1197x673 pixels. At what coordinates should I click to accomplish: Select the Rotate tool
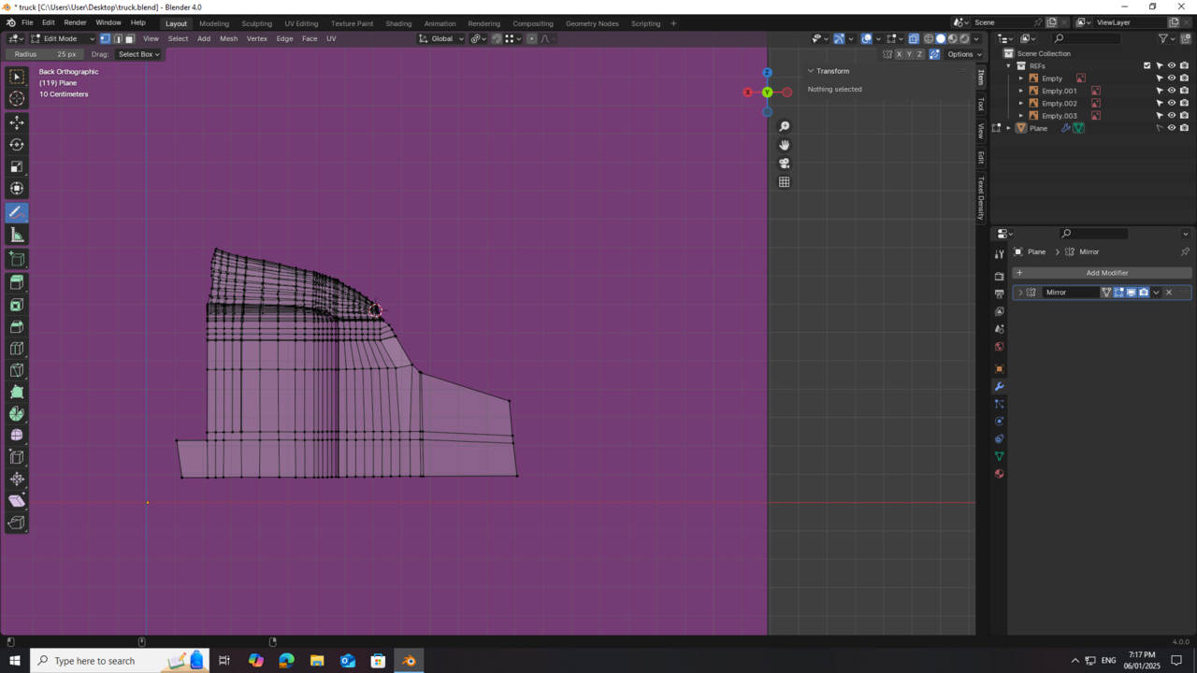17,145
